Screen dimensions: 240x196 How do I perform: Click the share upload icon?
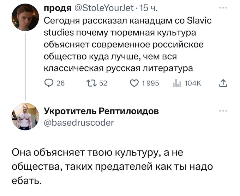[x=223, y=83]
